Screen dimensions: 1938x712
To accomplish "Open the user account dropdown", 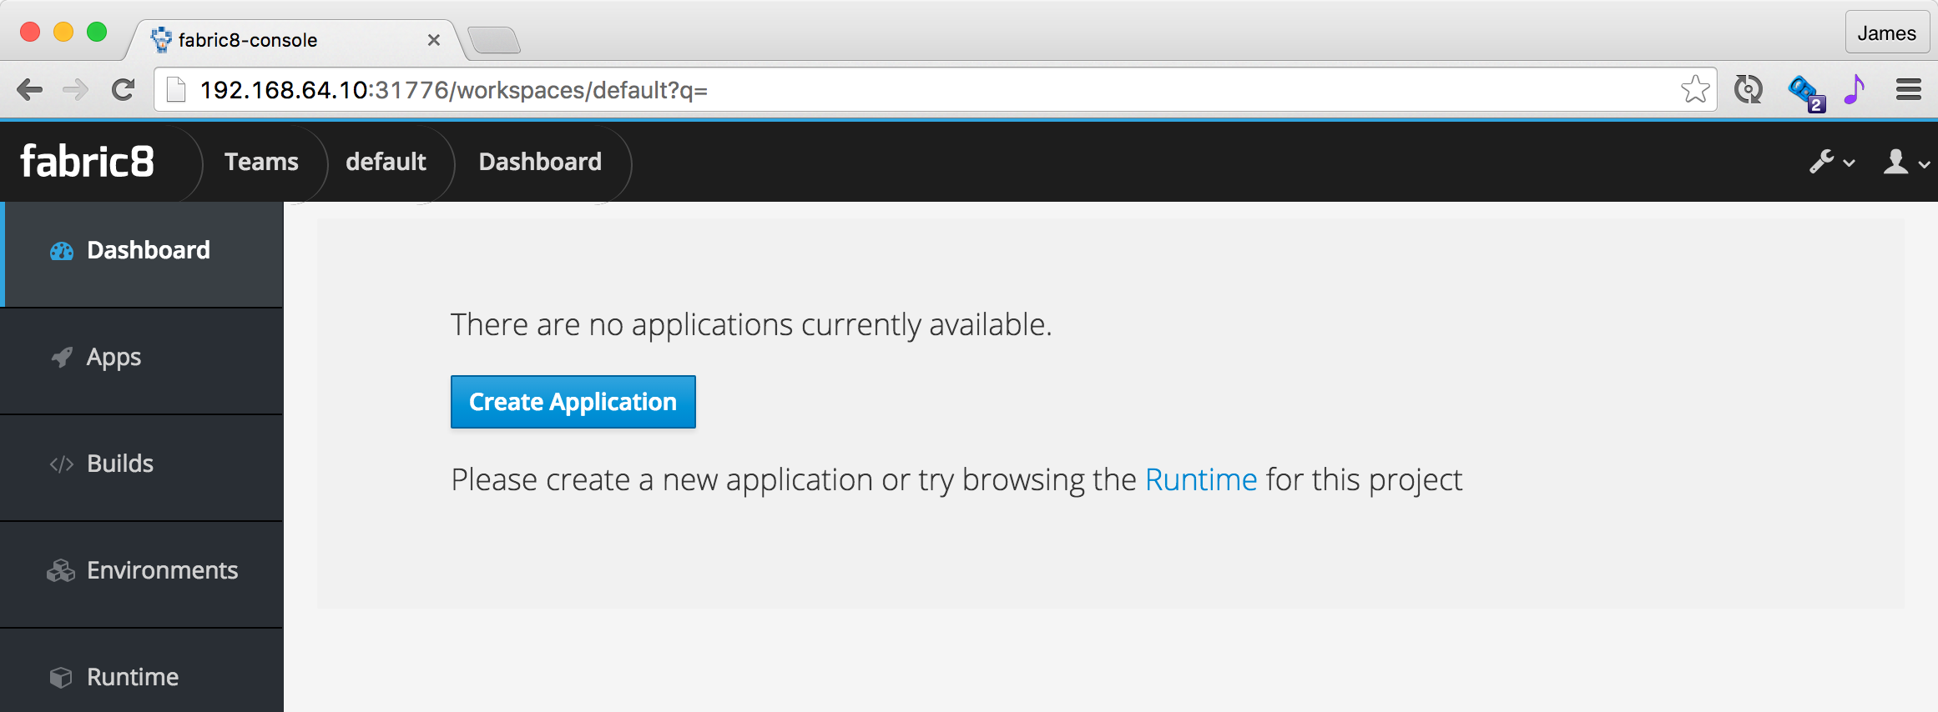I will tap(1906, 162).
